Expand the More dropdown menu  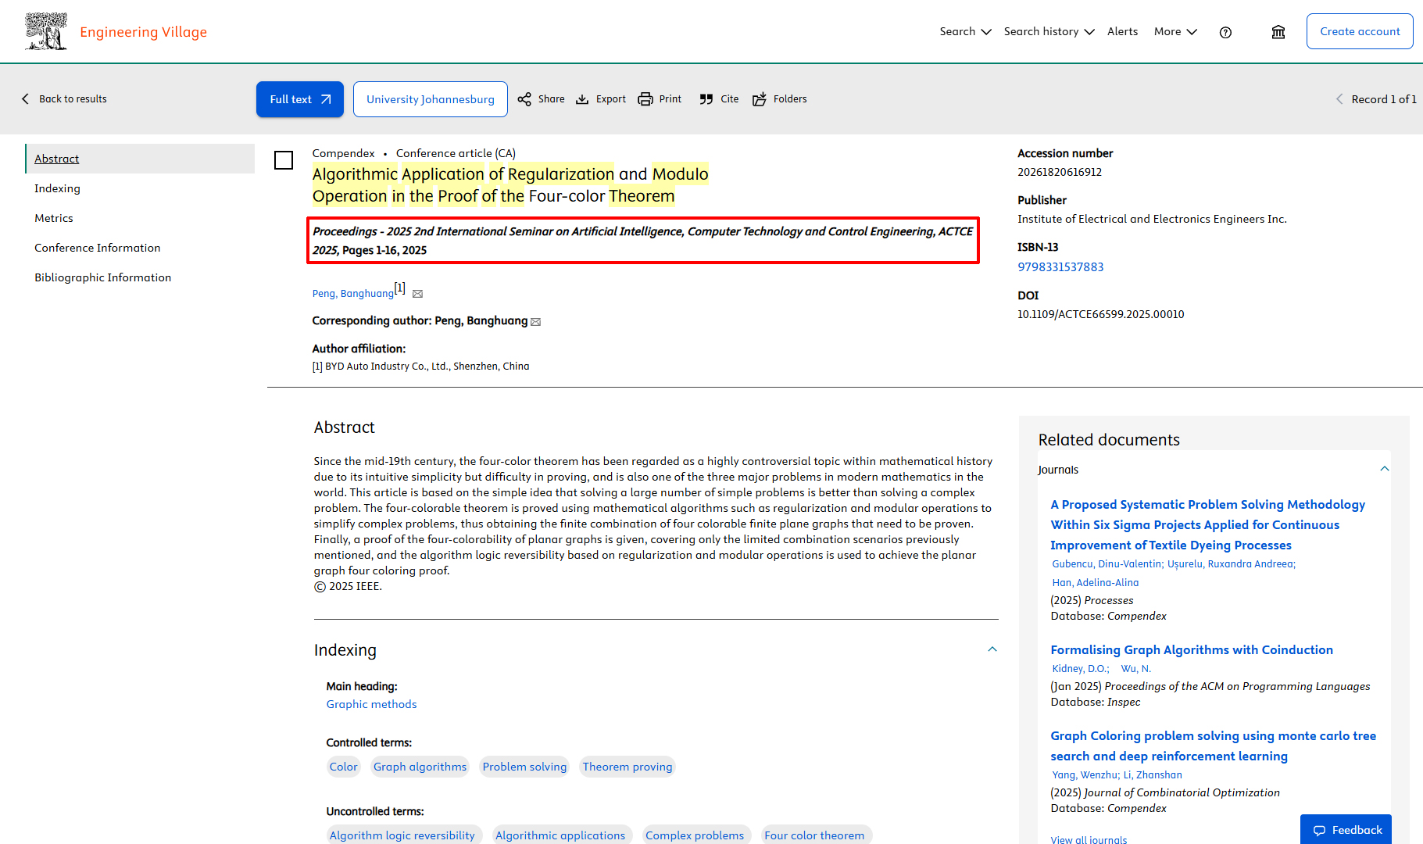point(1175,31)
